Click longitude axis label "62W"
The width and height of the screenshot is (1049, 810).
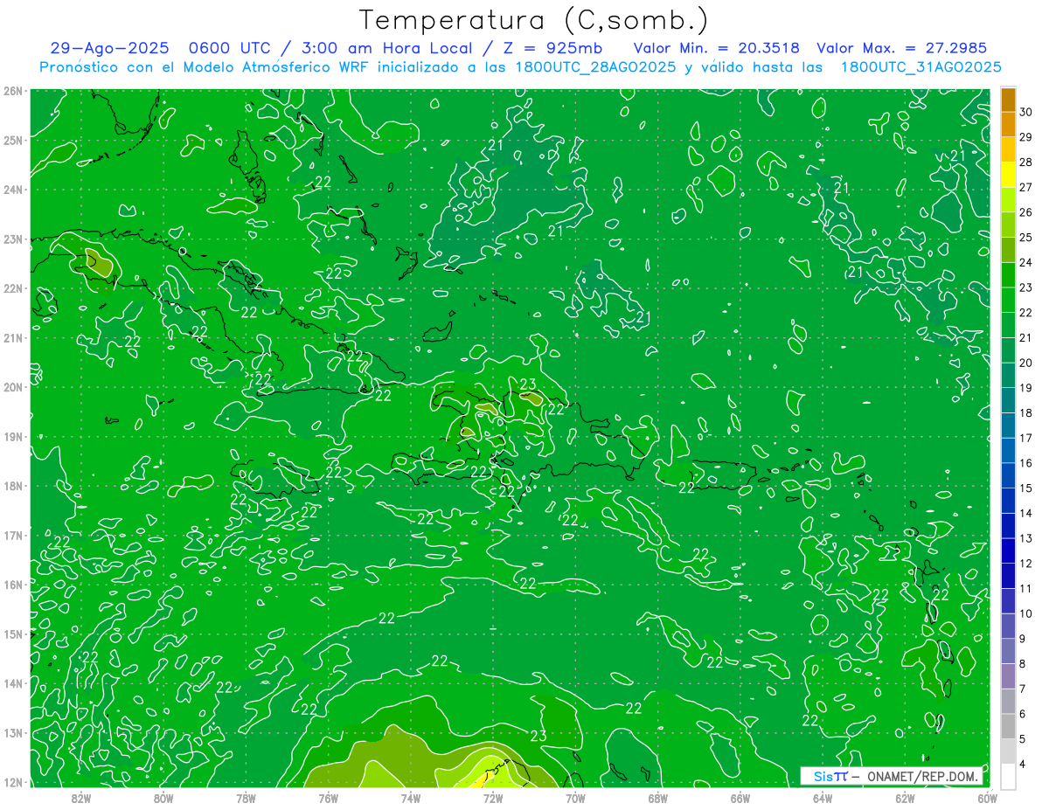(905, 798)
